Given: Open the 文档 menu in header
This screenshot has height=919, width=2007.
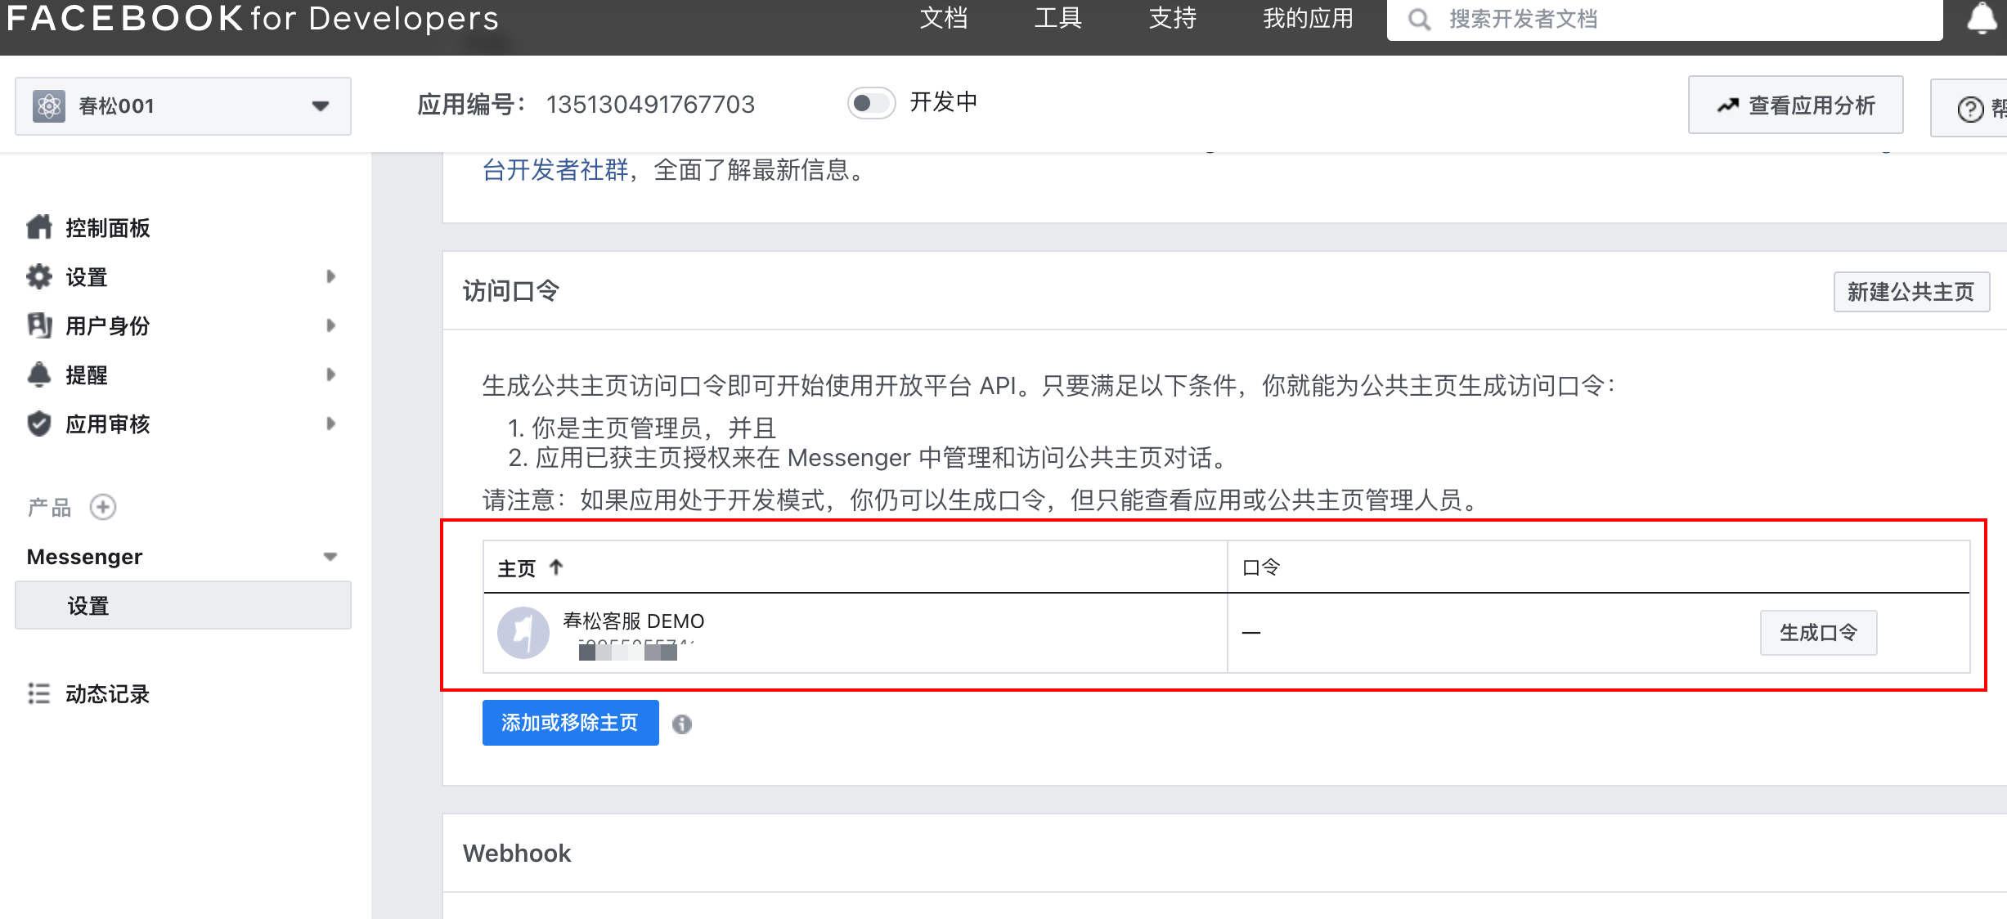Looking at the screenshot, I should pos(944,18).
